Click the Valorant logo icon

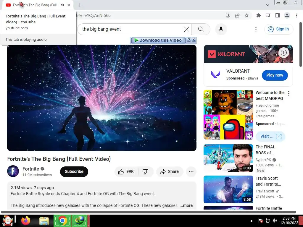click(216, 74)
